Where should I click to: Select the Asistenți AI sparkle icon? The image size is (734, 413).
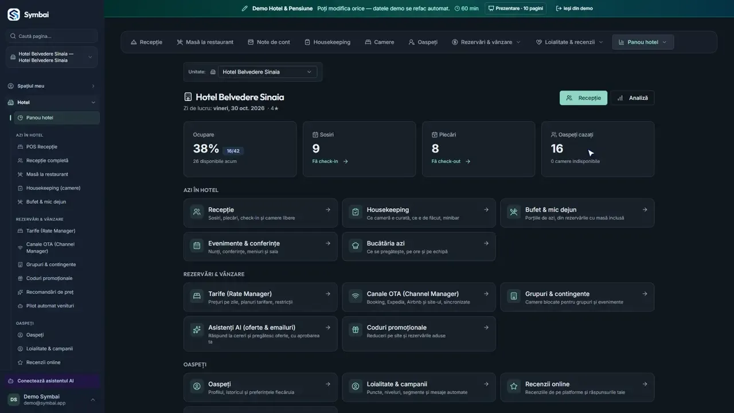197,330
